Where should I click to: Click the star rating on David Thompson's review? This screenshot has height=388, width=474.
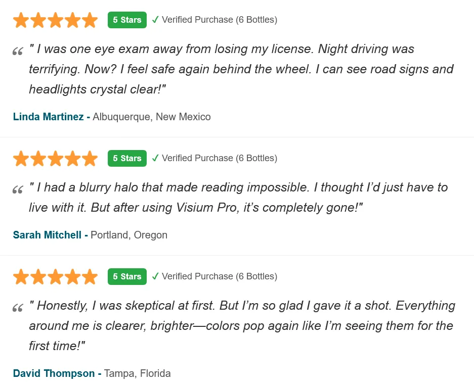[55, 276]
